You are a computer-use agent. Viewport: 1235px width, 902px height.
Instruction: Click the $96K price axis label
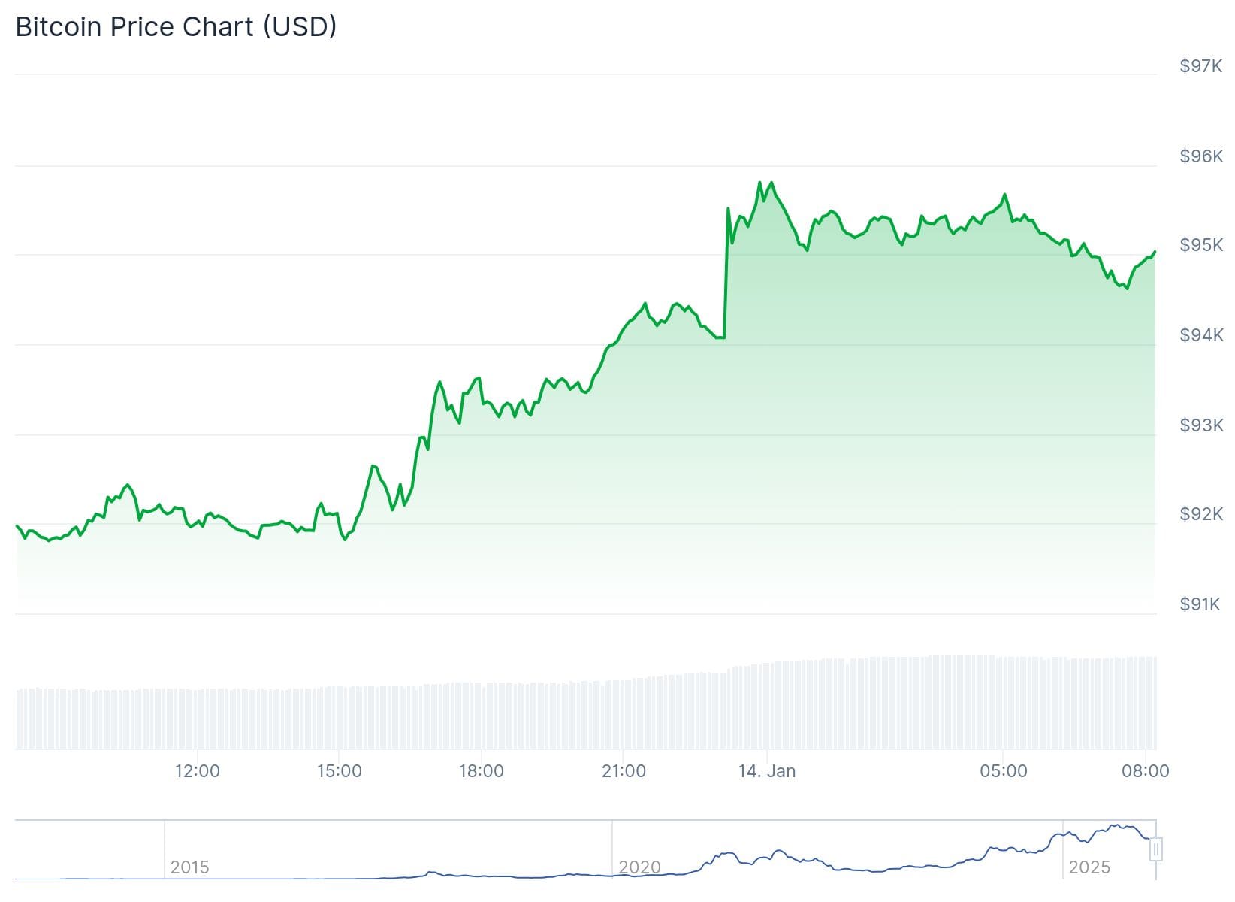pos(1200,156)
